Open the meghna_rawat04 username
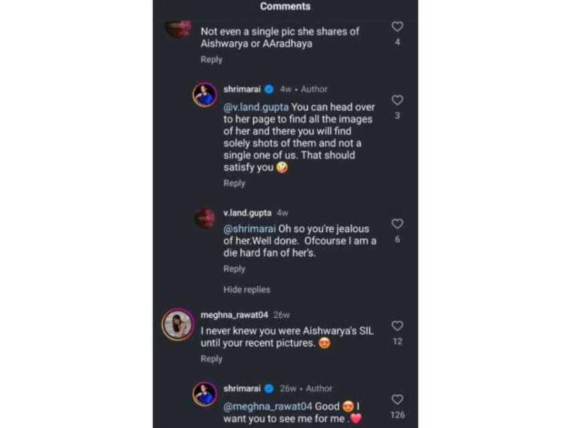 point(235,315)
